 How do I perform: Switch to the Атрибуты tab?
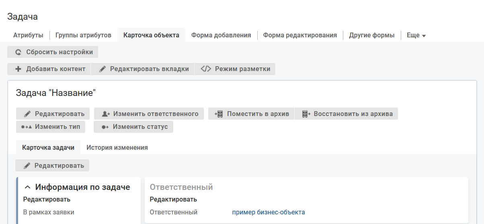[x=28, y=35]
